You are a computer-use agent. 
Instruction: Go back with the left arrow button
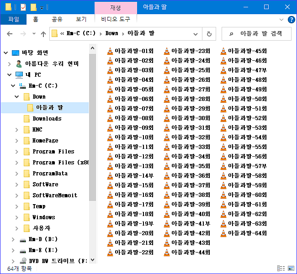tap(10, 34)
